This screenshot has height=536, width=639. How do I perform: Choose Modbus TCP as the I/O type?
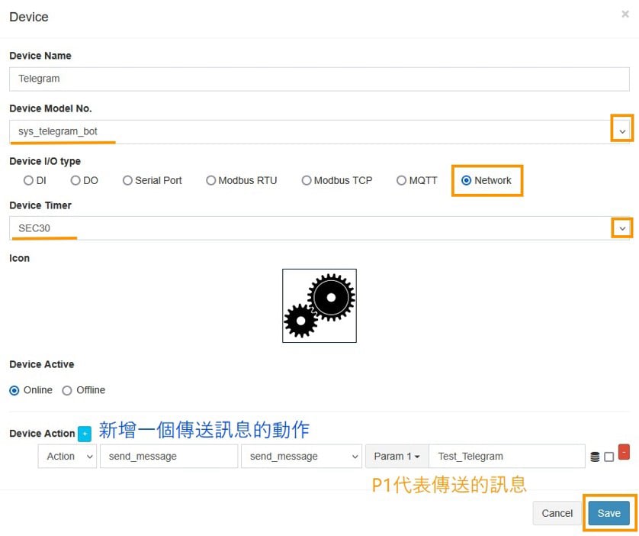307,181
